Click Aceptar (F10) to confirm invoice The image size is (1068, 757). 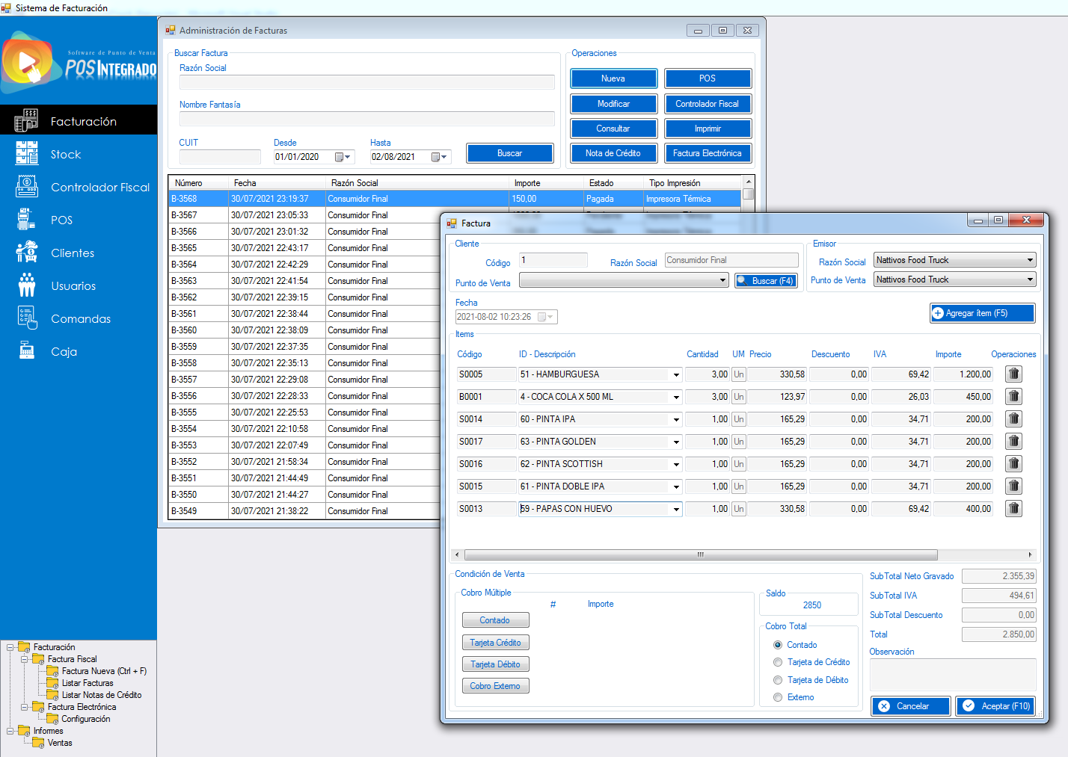pyautogui.click(x=995, y=706)
